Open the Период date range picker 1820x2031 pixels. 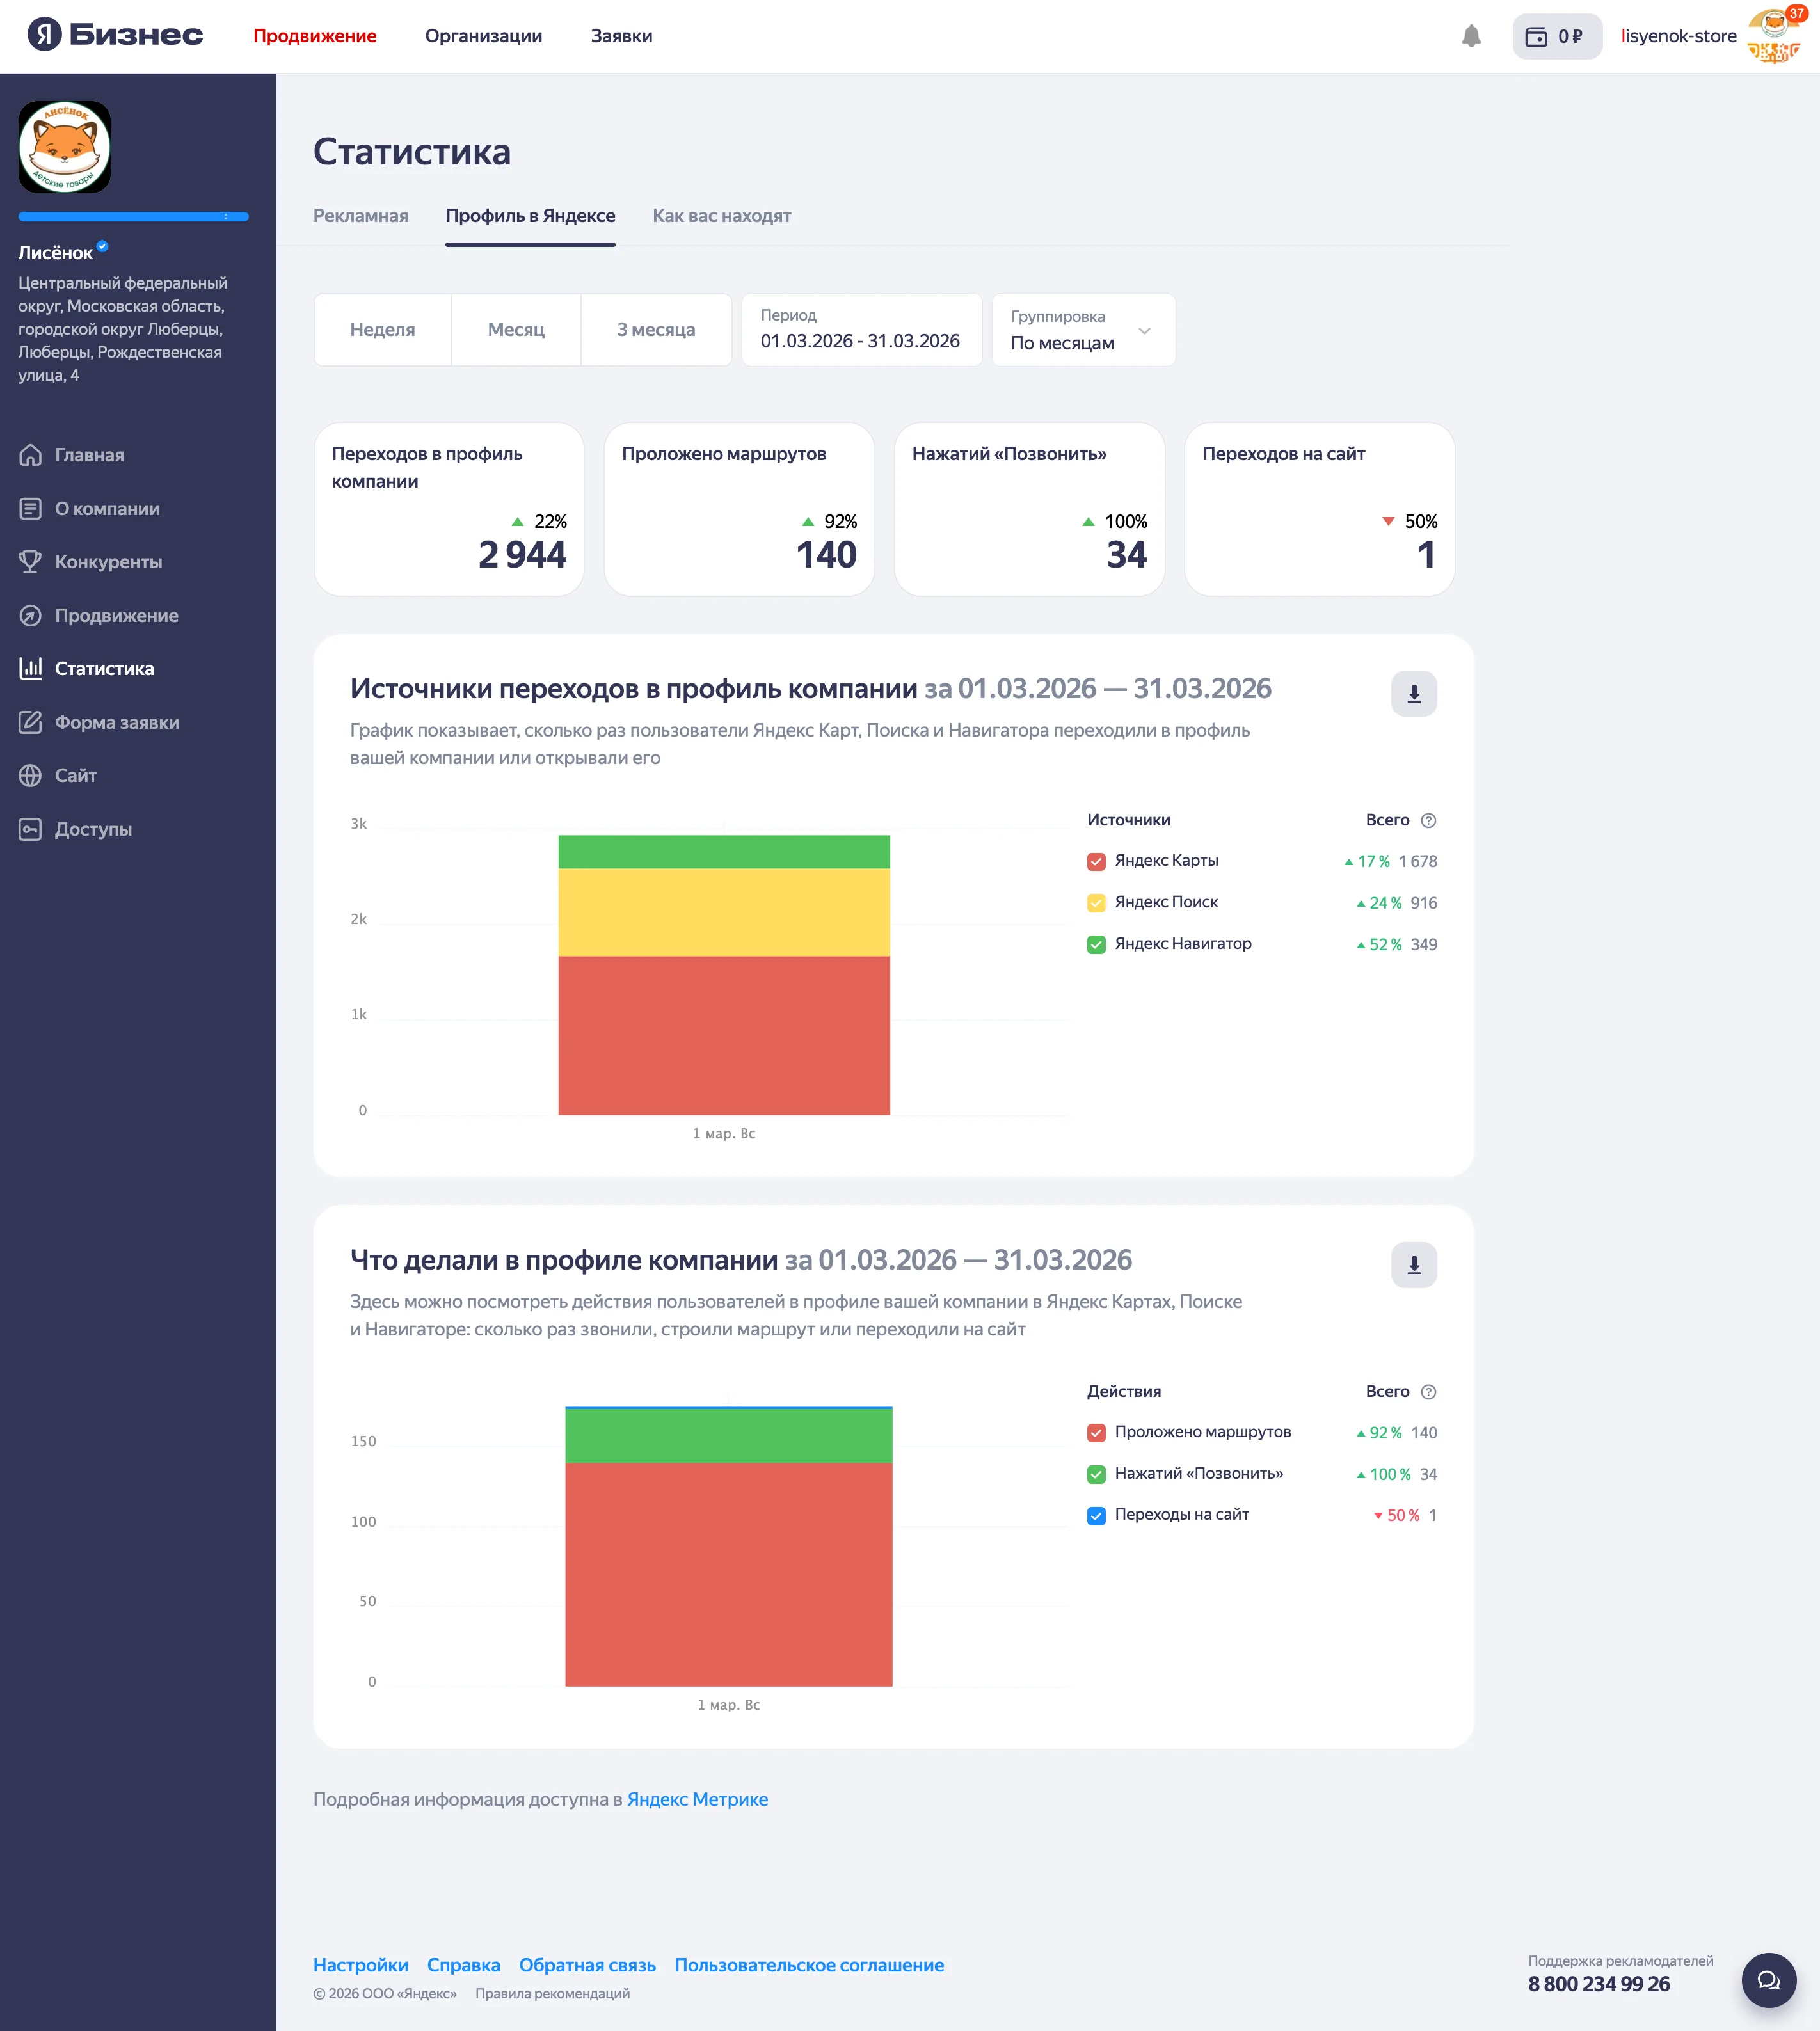pos(861,330)
